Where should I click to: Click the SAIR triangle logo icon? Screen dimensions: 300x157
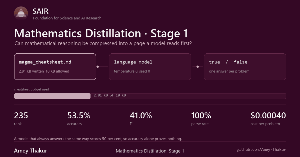point(21,13)
